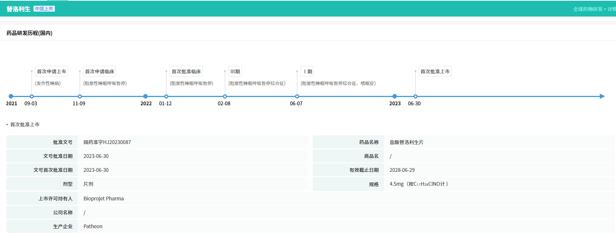Select the 06-30 timeline marker circle

point(415,97)
